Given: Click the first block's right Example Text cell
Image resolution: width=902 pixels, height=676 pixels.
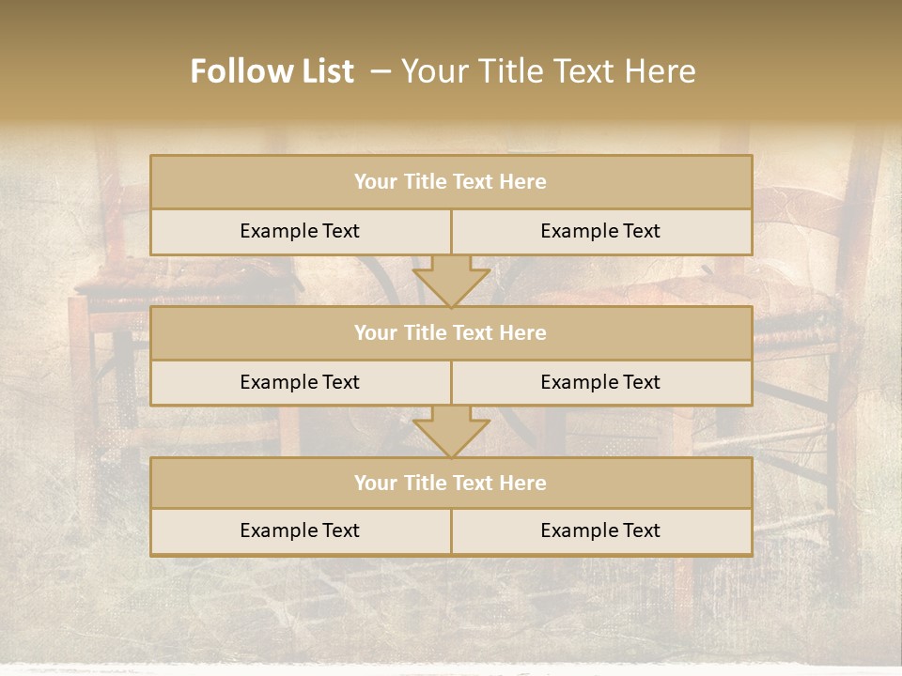Looking at the screenshot, I should pyautogui.click(x=602, y=231).
